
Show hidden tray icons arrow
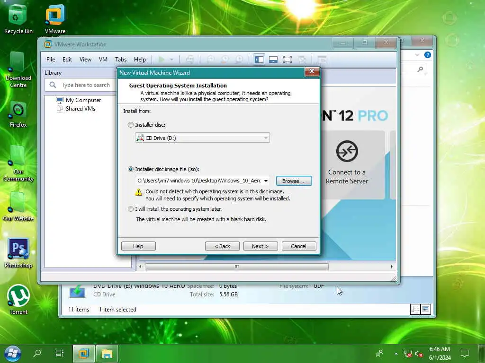pos(396,354)
